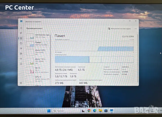
Task: Open Task Manager settings gear icon
Action: (x=21, y=83)
